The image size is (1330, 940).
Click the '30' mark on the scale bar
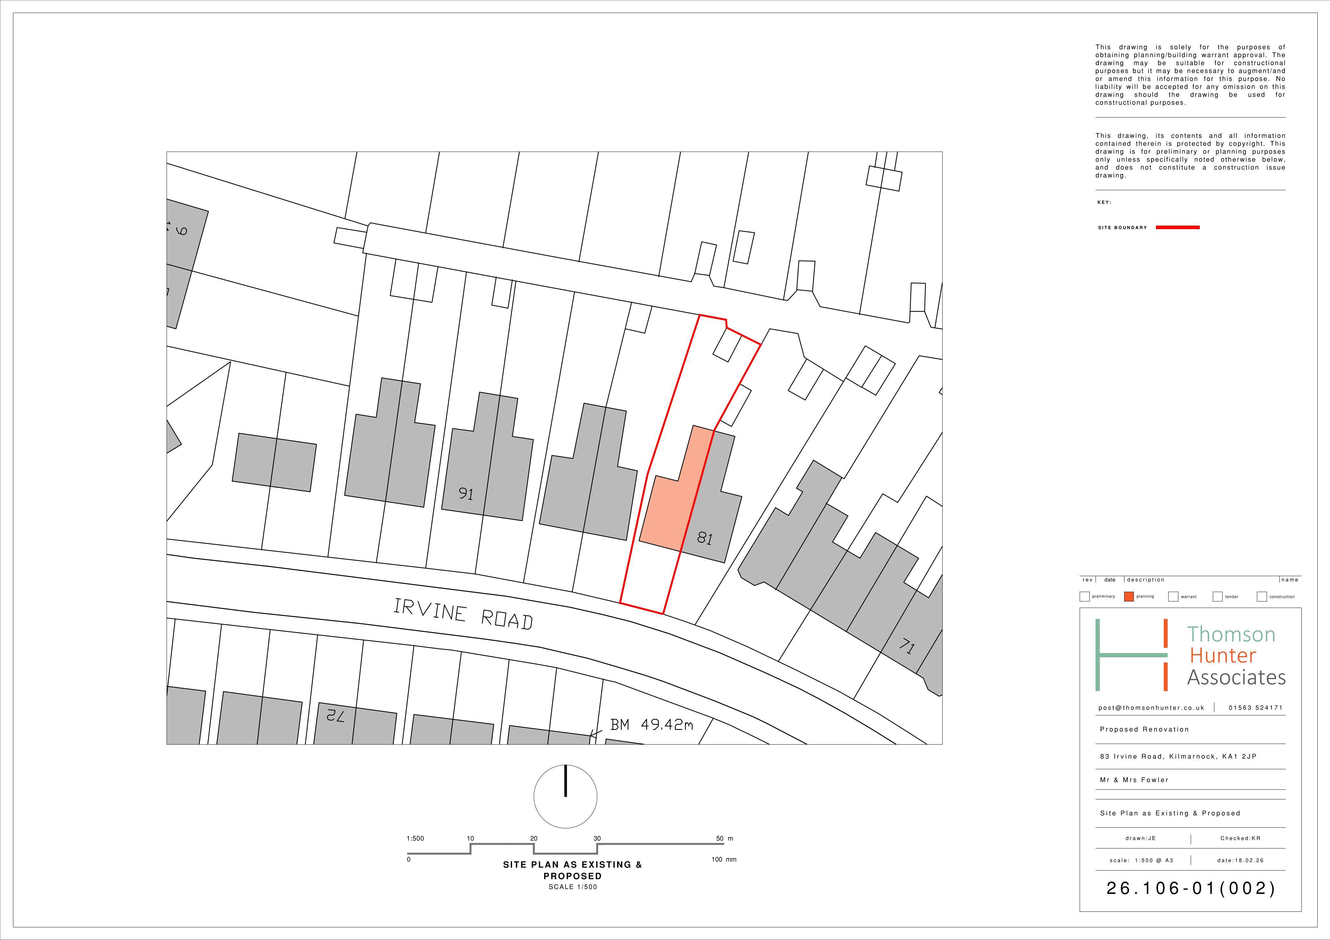(x=596, y=839)
